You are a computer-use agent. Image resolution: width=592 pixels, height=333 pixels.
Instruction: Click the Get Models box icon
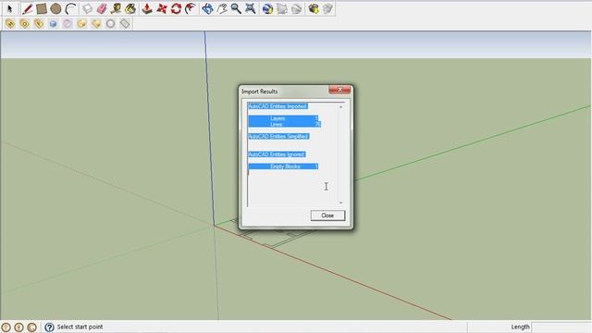[313, 8]
